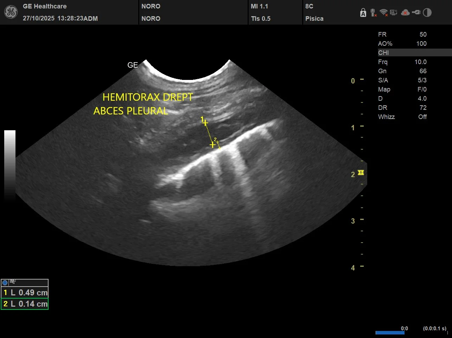Click the GE Healthcare logo
452x338 pixels.
click(x=11, y=12)
